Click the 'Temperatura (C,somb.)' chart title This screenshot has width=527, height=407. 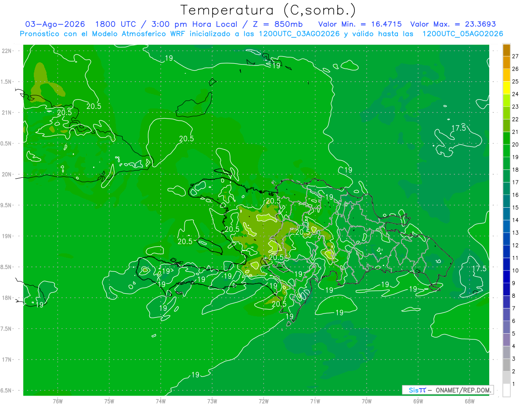(x=268, y=10)
